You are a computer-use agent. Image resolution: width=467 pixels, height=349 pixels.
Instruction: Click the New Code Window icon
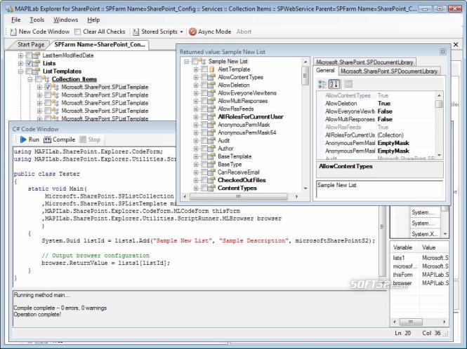(13, 32)
